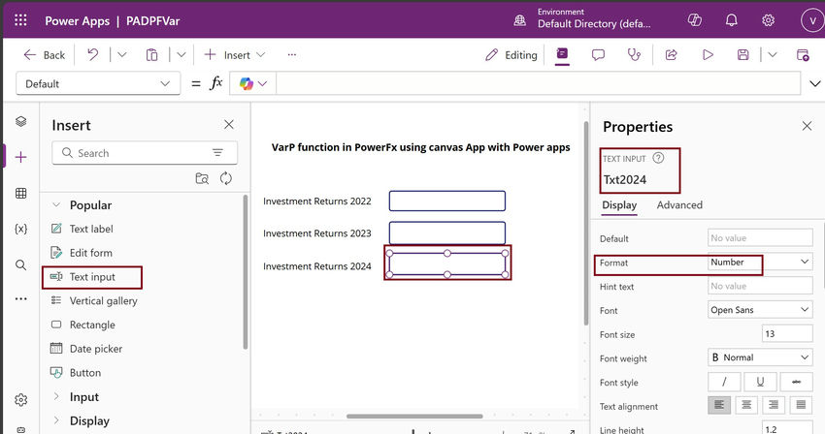
Task: Switch to the Display tab
Action: pos(619,205)
